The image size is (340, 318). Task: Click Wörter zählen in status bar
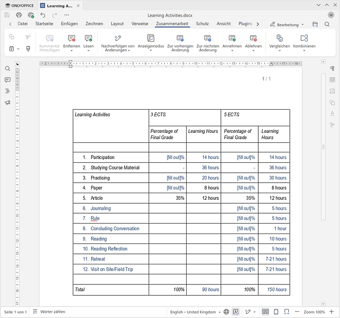tap(49, 312)
